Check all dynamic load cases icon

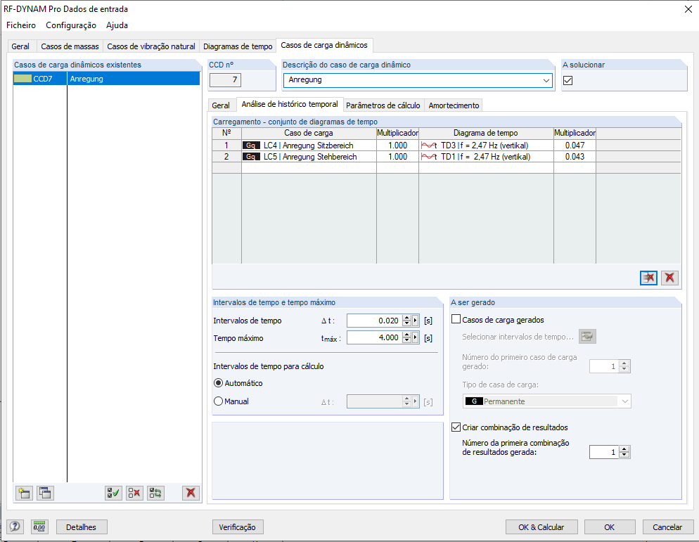coord(113,493)
